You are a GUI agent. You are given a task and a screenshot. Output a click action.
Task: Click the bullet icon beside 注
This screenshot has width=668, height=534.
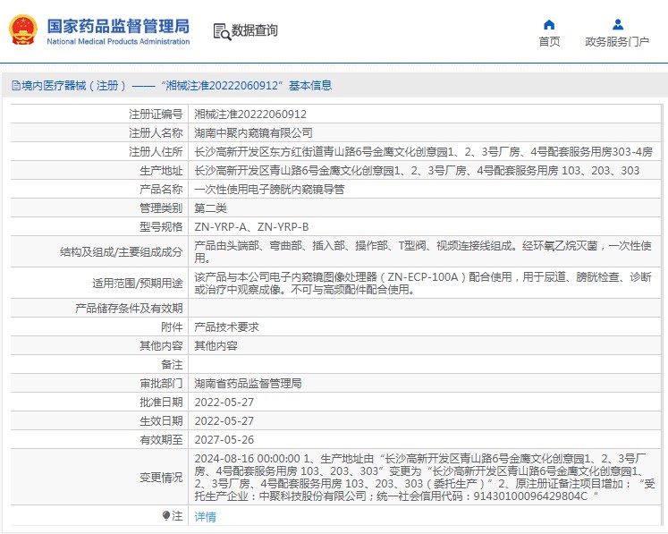coord(165,516)
